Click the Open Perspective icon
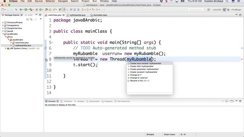The image size is (244, 137). click(x=209, y=10)
